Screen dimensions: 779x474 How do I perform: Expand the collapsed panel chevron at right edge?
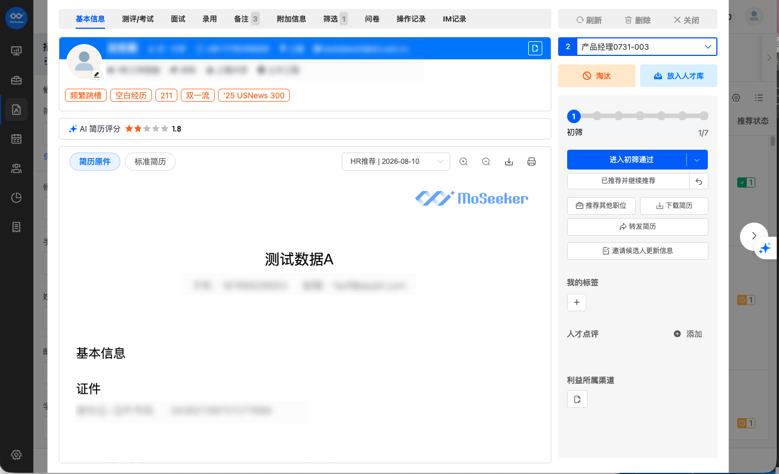coord(769,58)
